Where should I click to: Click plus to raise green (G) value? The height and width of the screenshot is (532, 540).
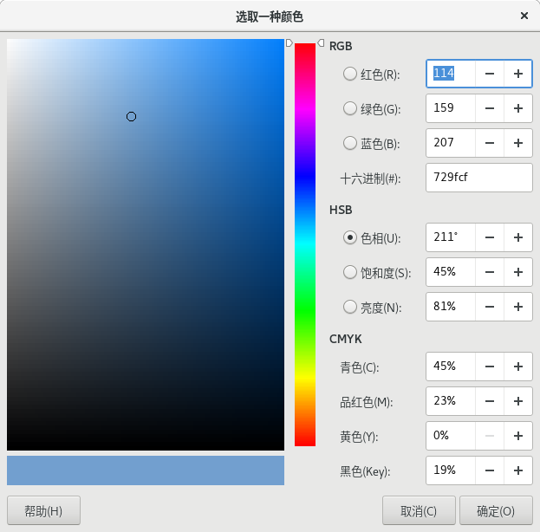pyautogui.click(x=518, y=108)
